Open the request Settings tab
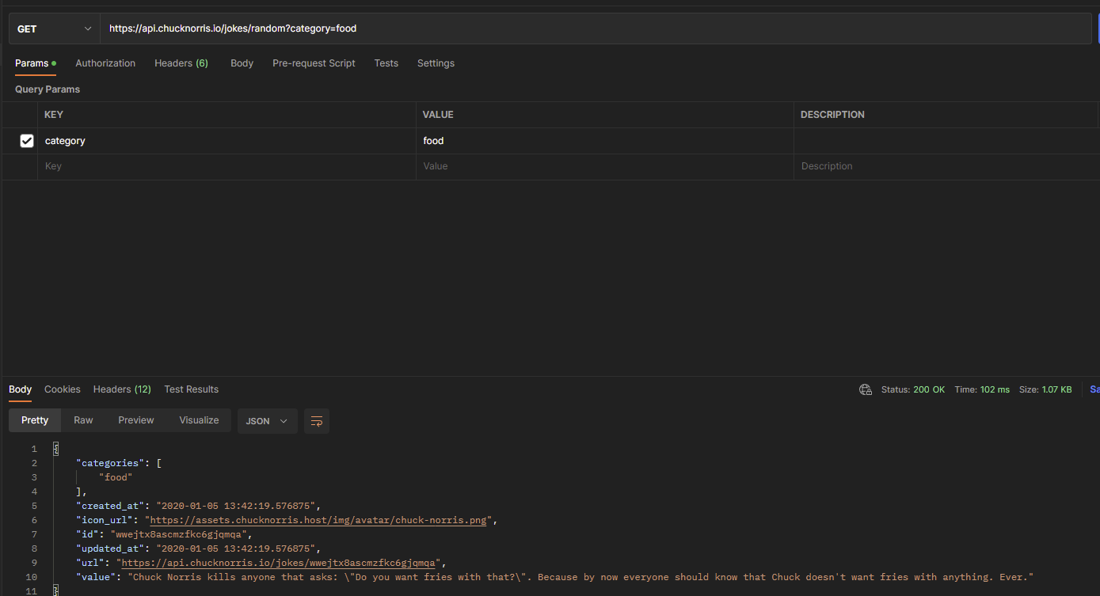The image size is (1100, 596). 436,63
